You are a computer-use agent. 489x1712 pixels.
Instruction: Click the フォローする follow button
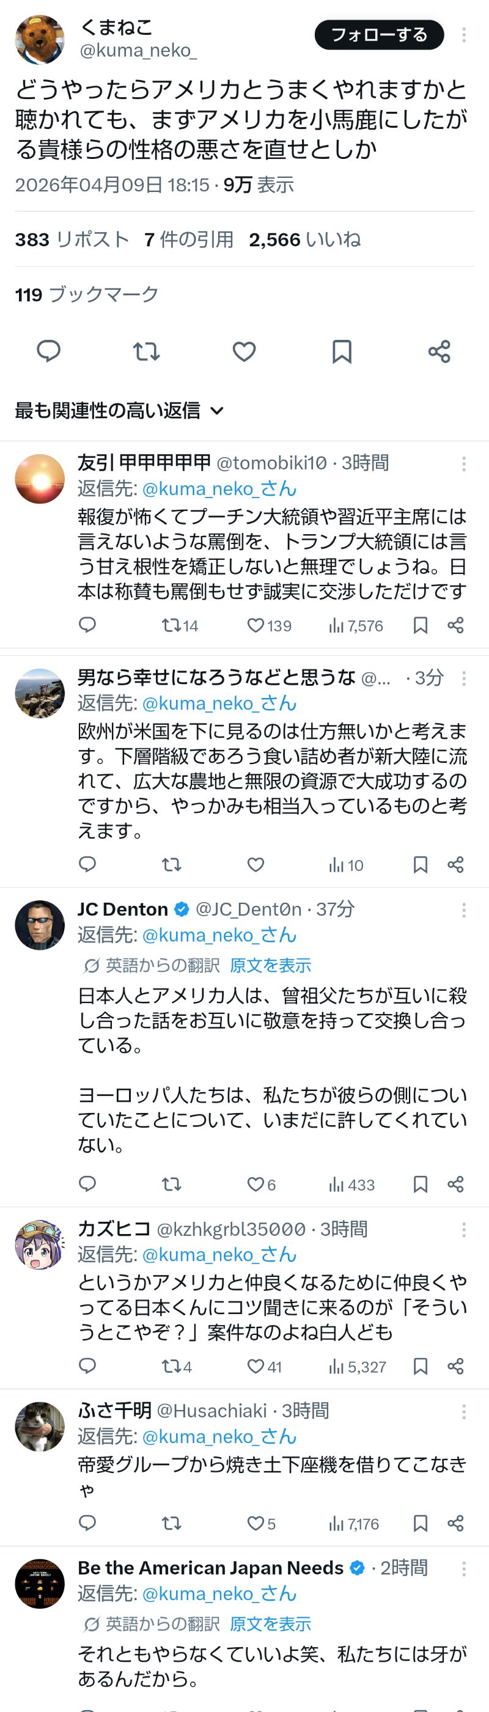(379, 35)
